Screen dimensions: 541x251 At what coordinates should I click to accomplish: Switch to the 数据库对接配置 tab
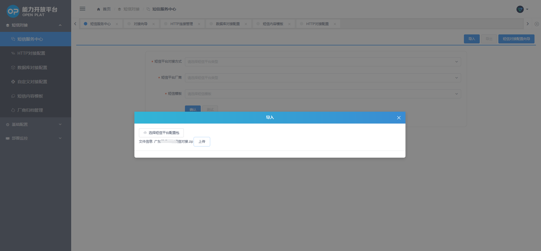(229, 24)
